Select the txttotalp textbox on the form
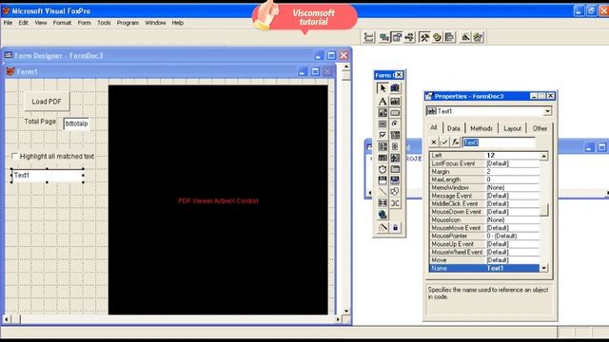Screen dimensions: 609x342 [x=76, y=123]
